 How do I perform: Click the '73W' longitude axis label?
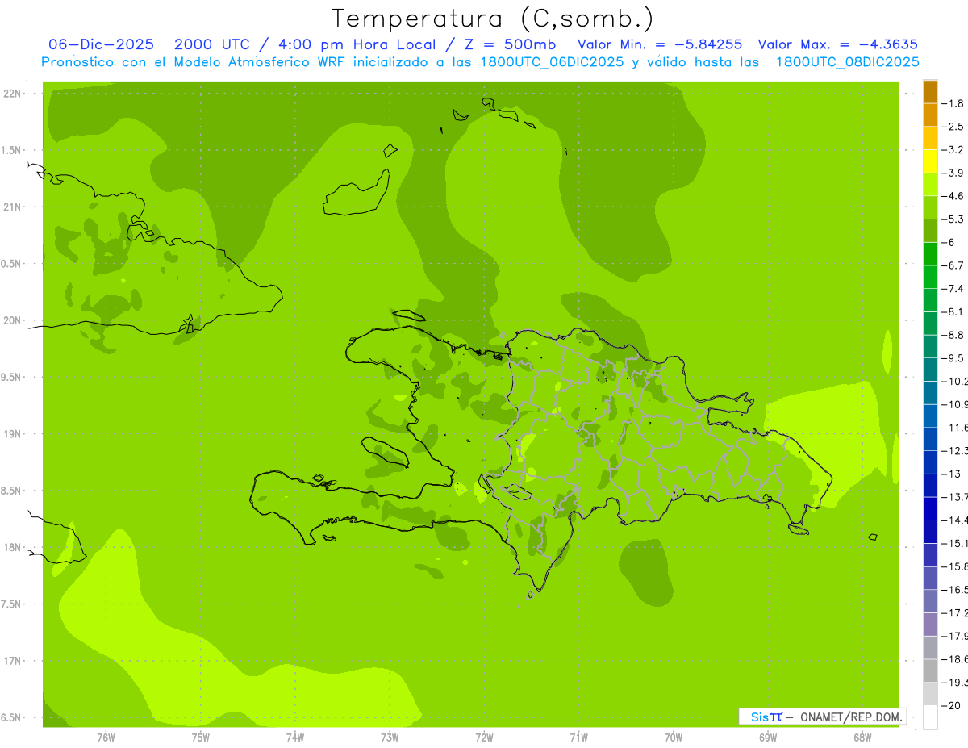coord(390,738)
